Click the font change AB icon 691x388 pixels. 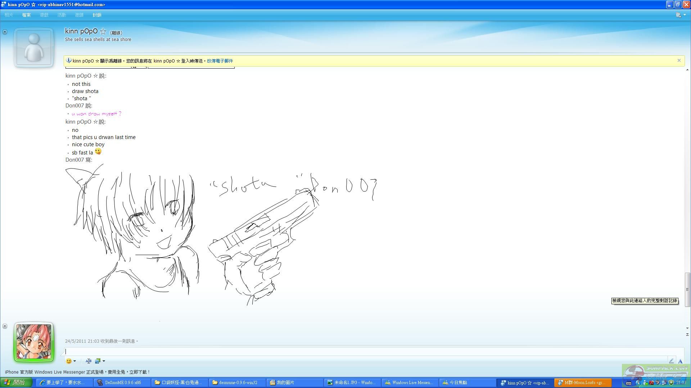click(x=89, y=361)
